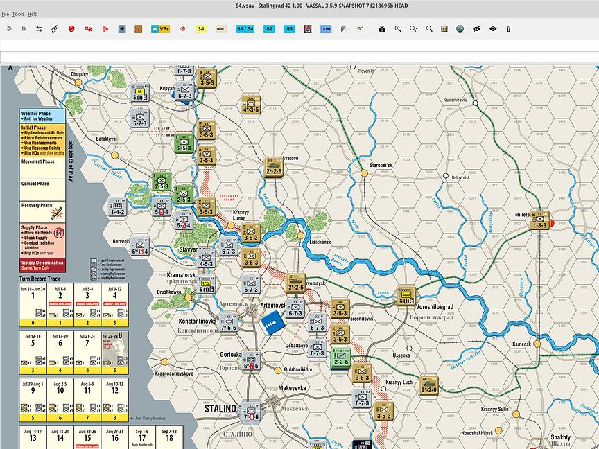
Task: Click the step forward through log icon
Action: 24,28
